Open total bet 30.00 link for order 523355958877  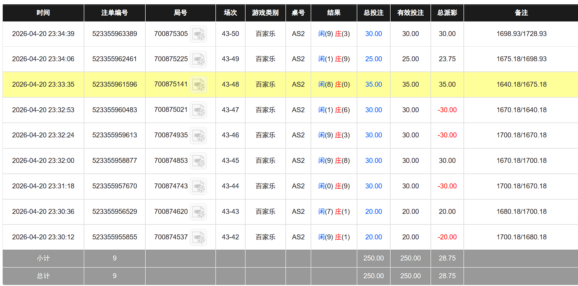(x=374, y=160)
